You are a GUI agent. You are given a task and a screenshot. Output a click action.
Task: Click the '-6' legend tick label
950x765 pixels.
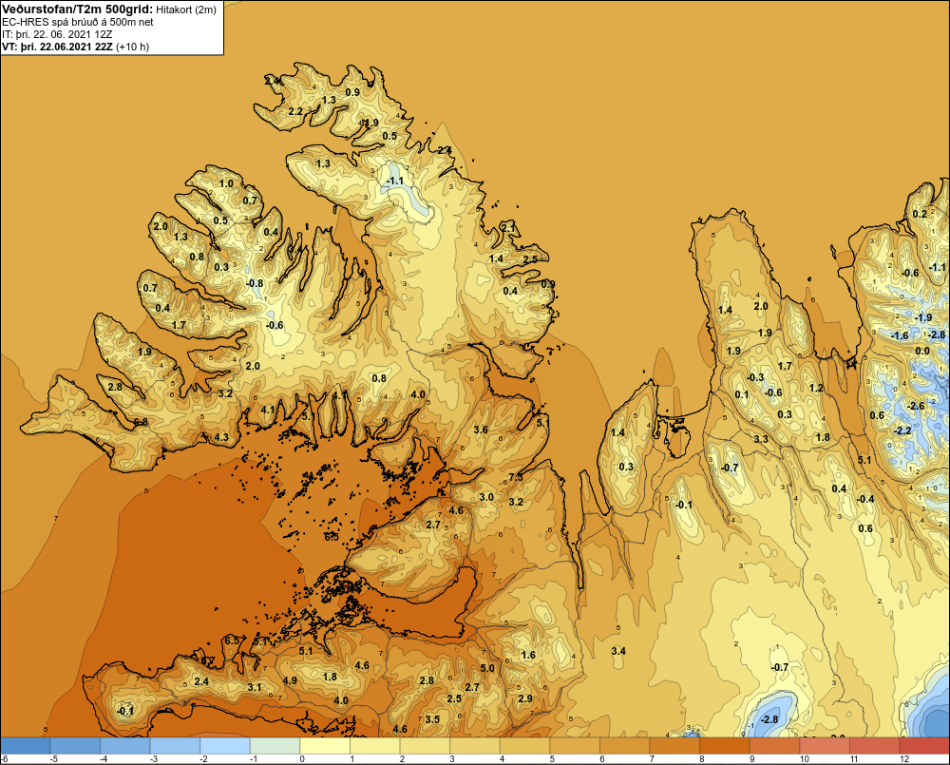click(4, 759)
